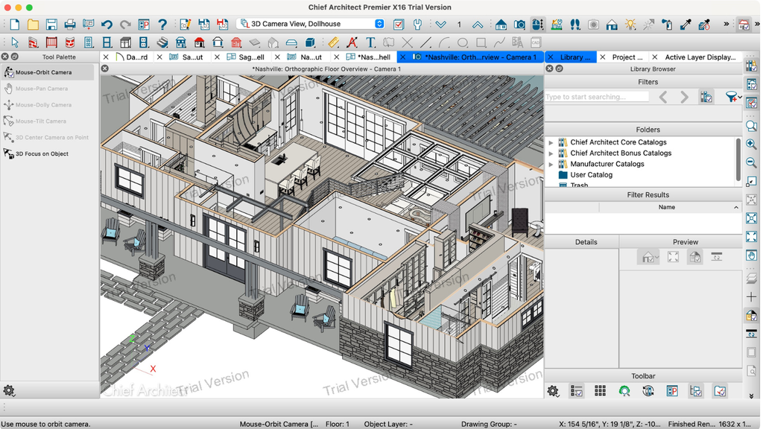Select the Draw Stairs tool
Viewport: 763px width, 429px height.
point(161,42)
